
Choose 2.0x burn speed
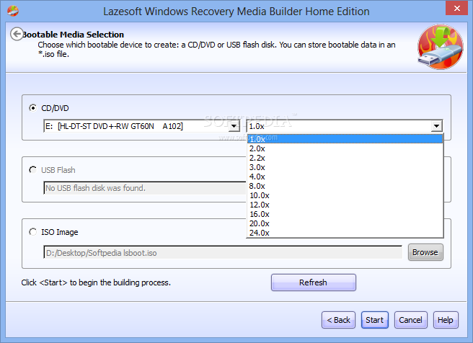(x=345, y=148)
